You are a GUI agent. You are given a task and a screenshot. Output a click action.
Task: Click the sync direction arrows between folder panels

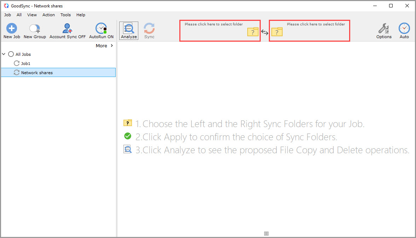pos(265,32)
